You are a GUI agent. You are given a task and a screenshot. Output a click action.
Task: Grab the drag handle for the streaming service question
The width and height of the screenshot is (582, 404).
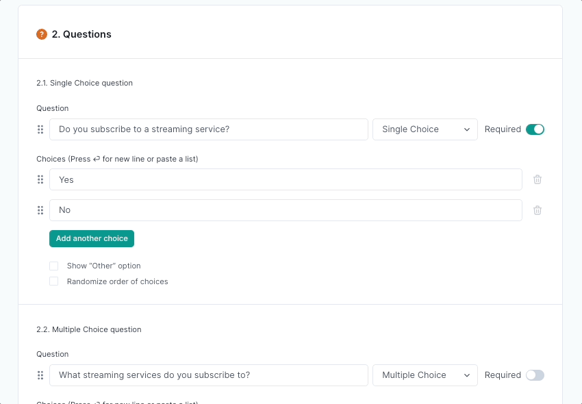click(40, 129)
